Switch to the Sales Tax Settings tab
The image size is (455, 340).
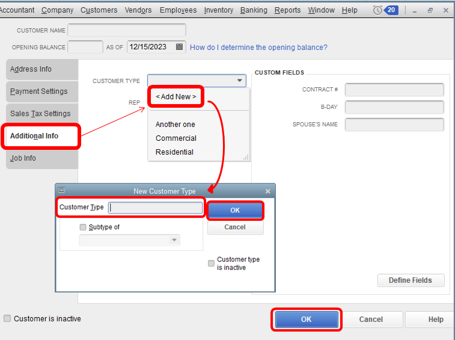pos(42,114)
